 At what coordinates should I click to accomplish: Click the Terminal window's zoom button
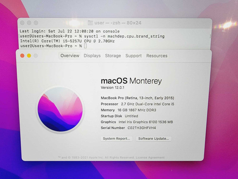point(36,23)
